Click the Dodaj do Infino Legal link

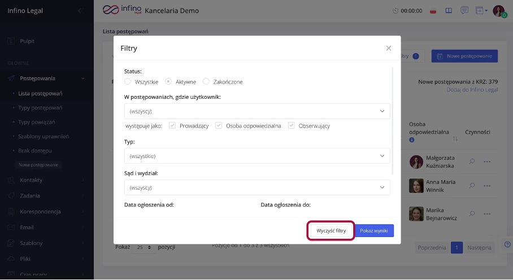coord(472,90)
